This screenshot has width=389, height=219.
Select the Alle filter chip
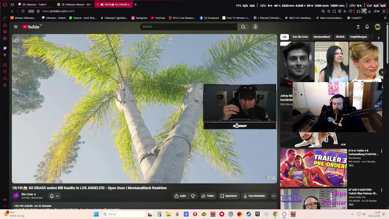[284, 37]
